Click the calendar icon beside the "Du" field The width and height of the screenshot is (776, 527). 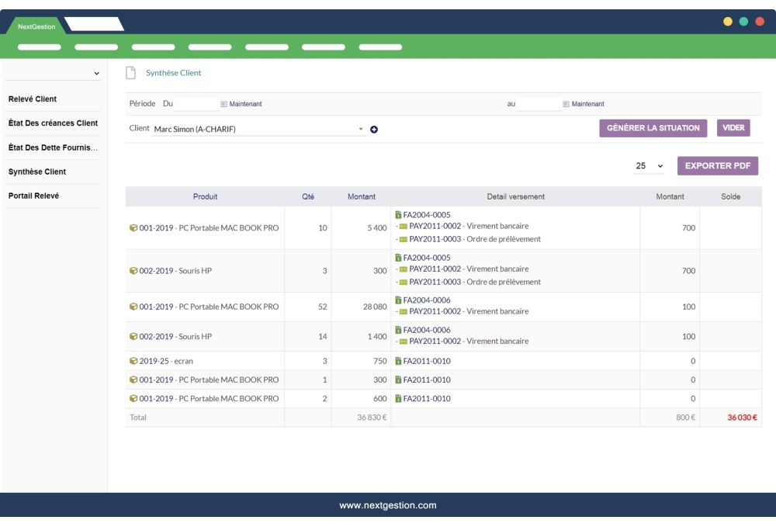[223, 103]
